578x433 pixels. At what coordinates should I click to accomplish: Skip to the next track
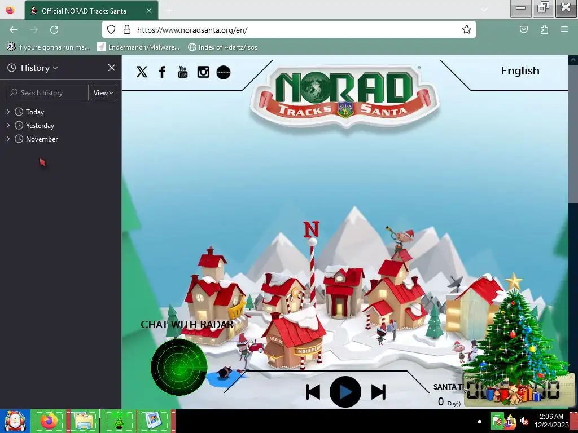tap(378, 392)
